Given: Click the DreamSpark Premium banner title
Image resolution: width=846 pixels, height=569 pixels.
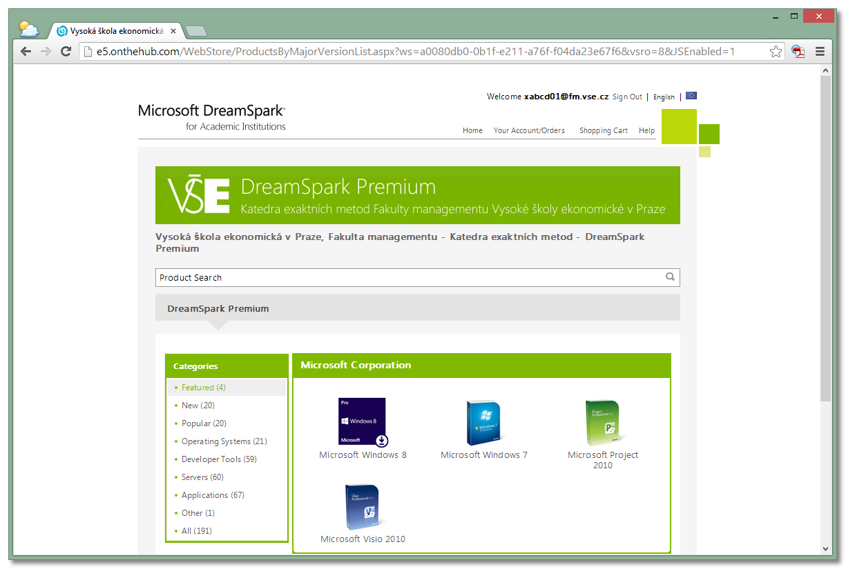Looking at the screenshot, I should coord(338,187).
